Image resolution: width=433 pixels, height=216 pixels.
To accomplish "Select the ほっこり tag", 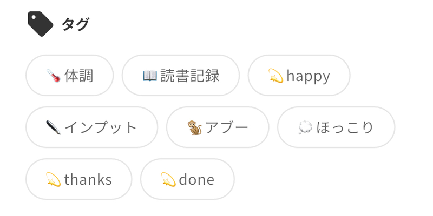I will click(x=336, y=127).
